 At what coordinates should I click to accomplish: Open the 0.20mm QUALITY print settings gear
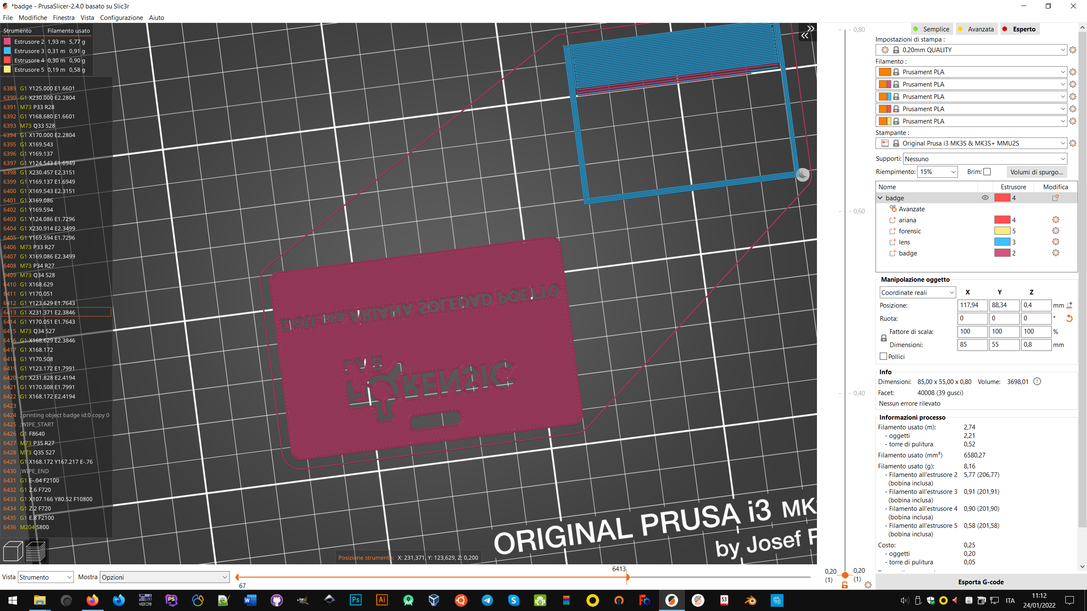tap(1073, 50)
